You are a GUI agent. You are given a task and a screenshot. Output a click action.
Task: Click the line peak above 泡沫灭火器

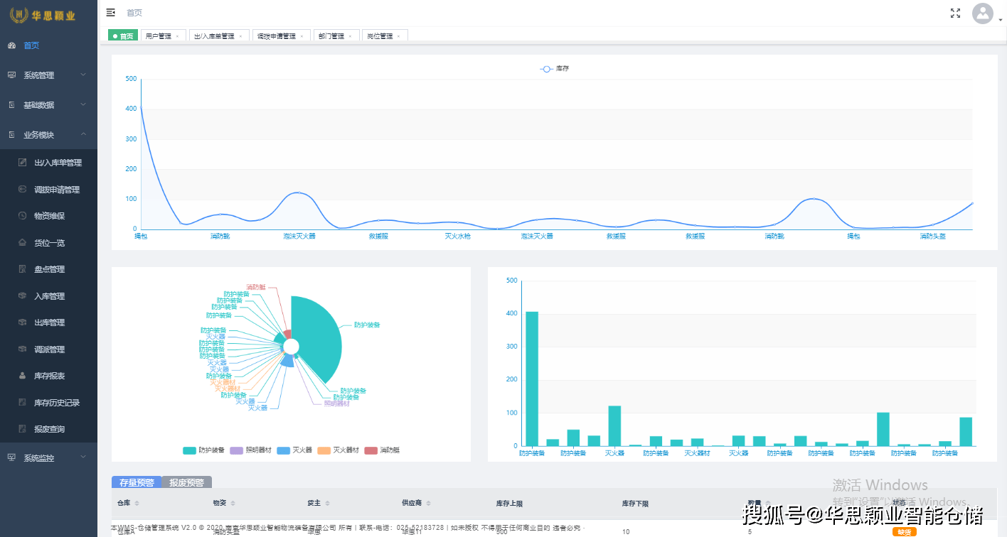(x=299, y=192)
